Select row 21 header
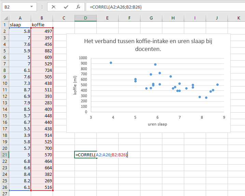The image size is (245, 196). pos(4,155)
